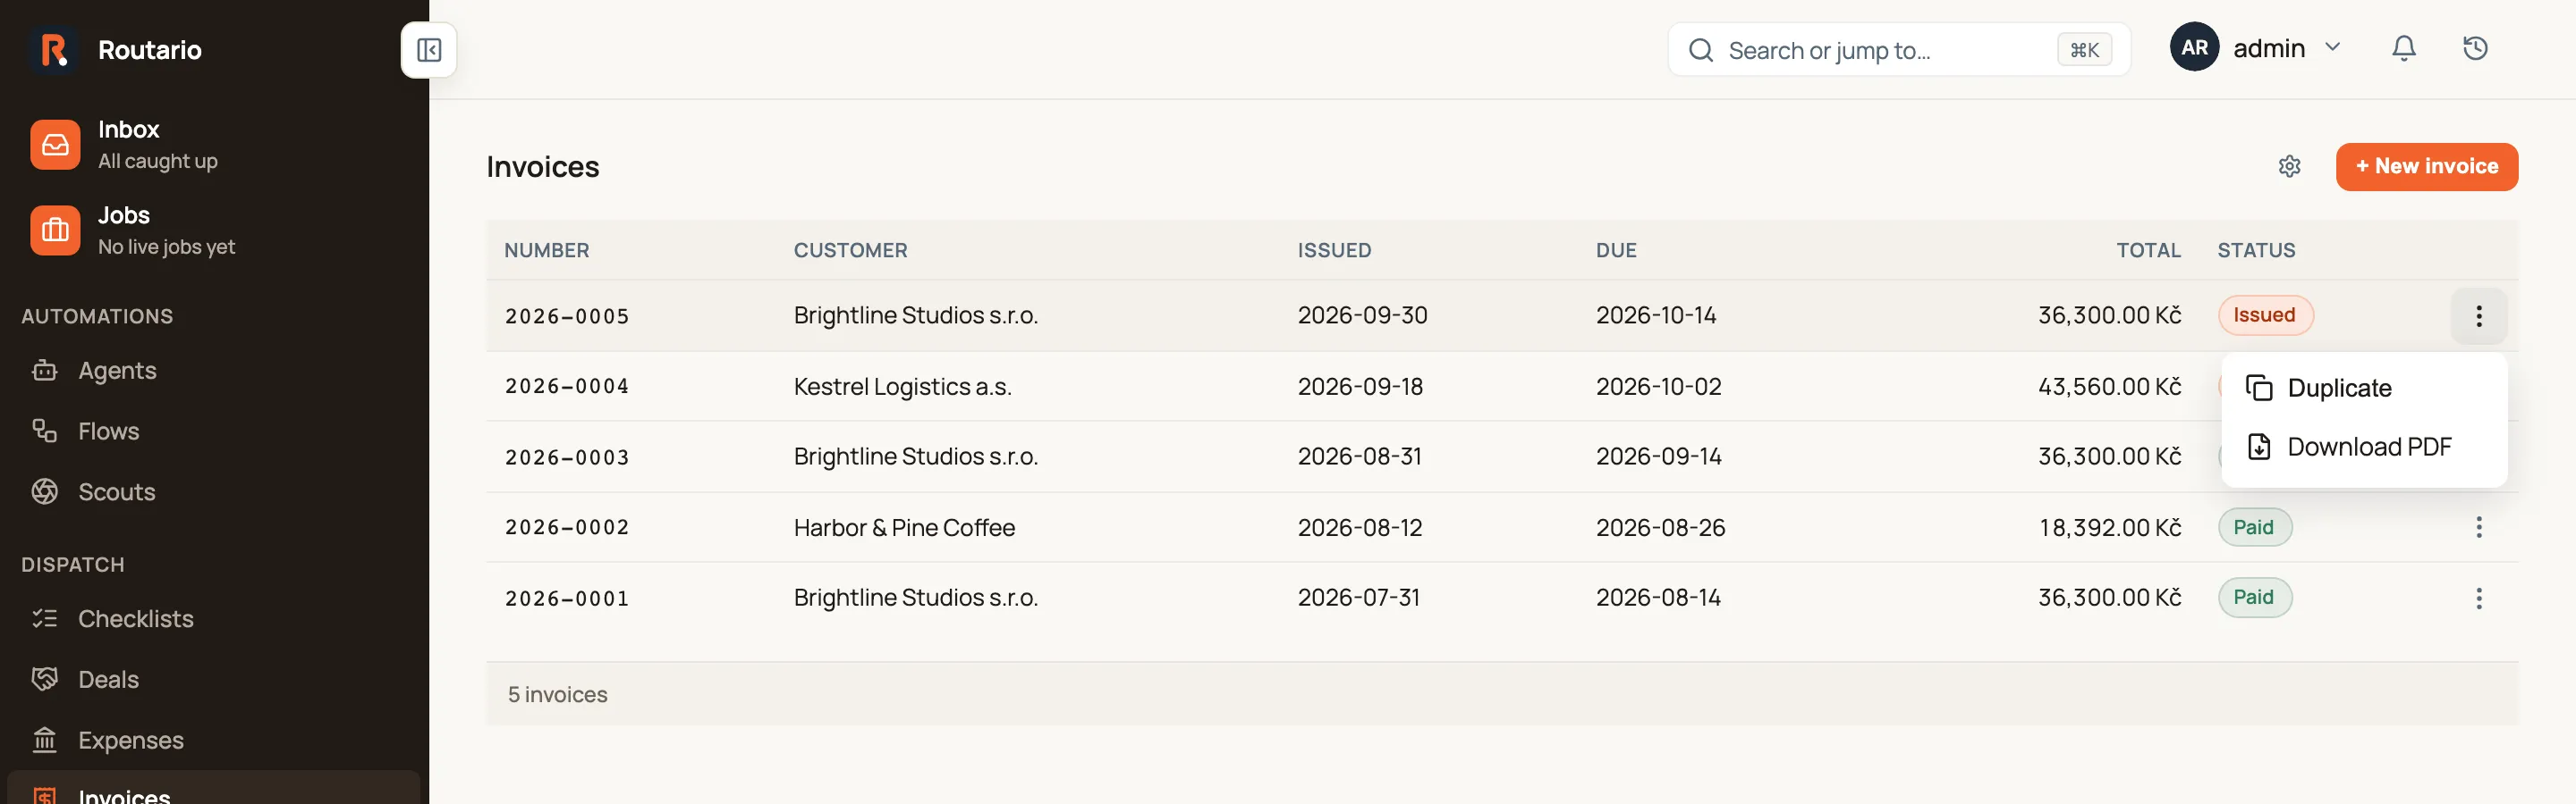Image resolution: width=2576 pixels, height=804 pixels.
Task: Open the history clock icon
Action: tap(2475, 48)
